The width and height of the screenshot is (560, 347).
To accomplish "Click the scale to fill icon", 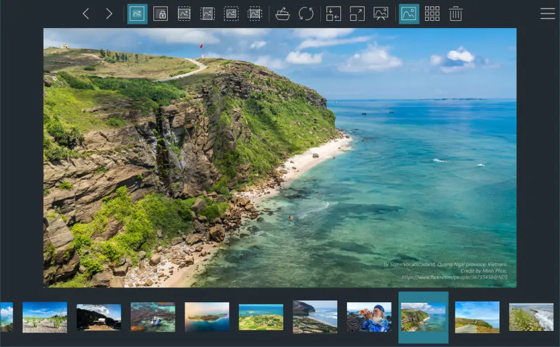I will click(x=255, y=14).
